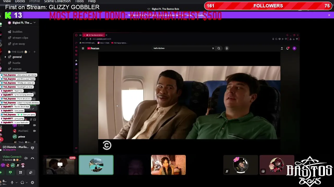Add a channel to THE CLUB category
Image resolution: width=334 pixels, height=187 pixels.
tap(34, 52)
